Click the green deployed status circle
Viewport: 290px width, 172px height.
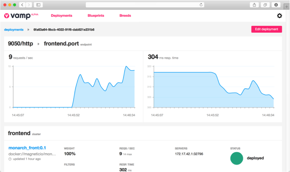pos(237,158)
